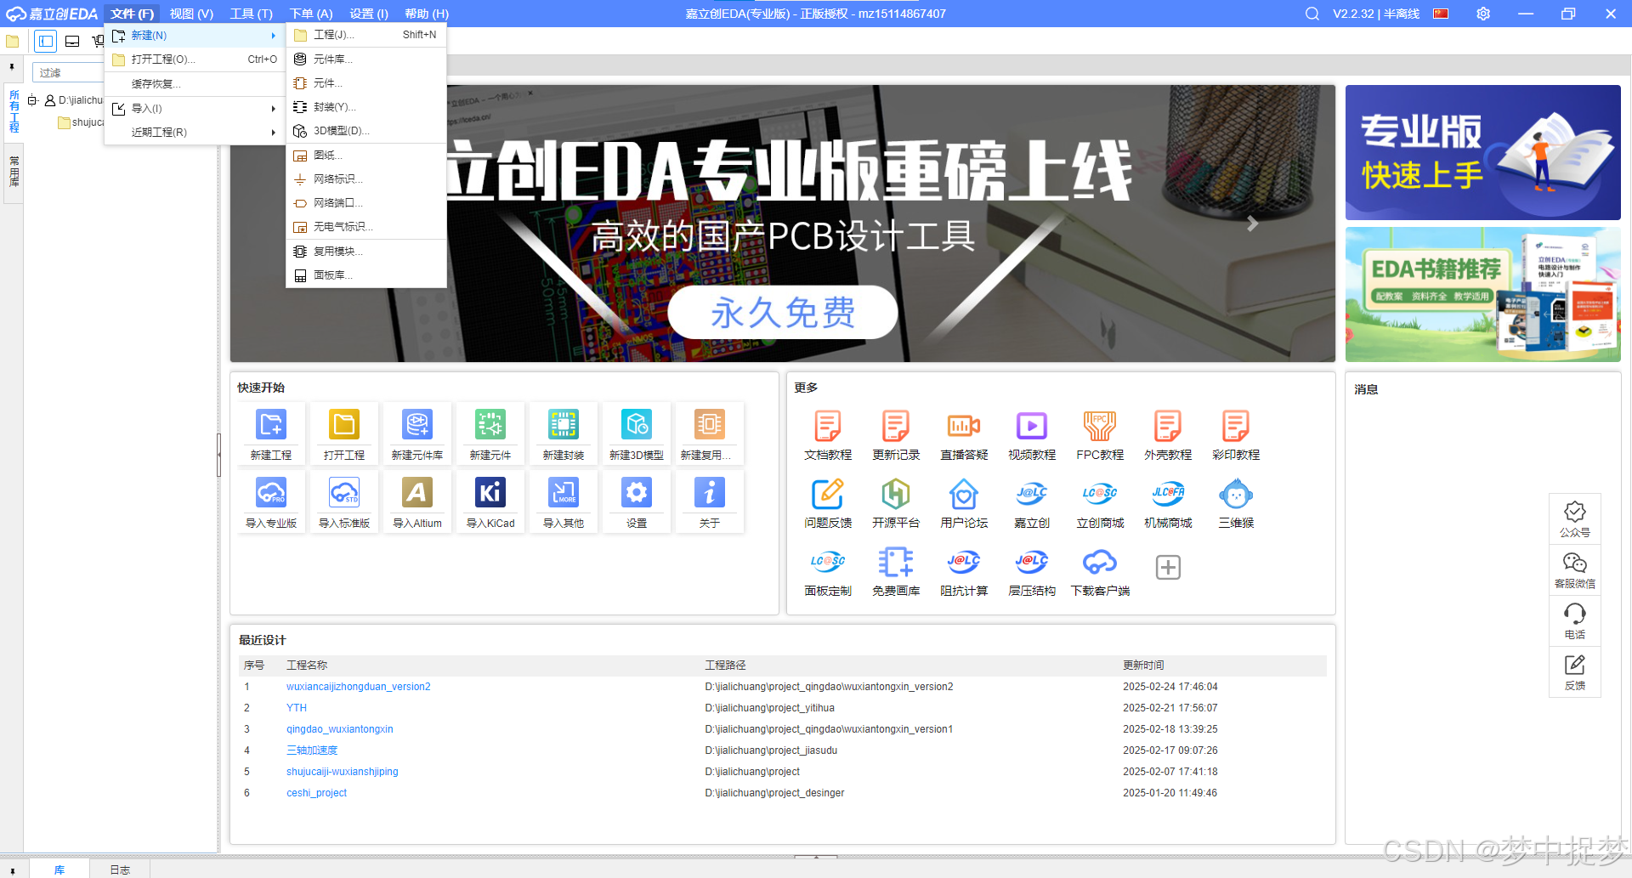Click the language flag icon

pyautogui.click(x=1441, y=14)
